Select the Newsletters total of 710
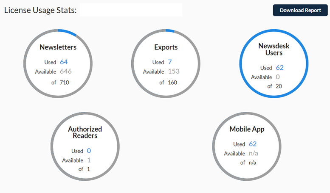This screenshot has height=193, width=330. coord(65,83)
